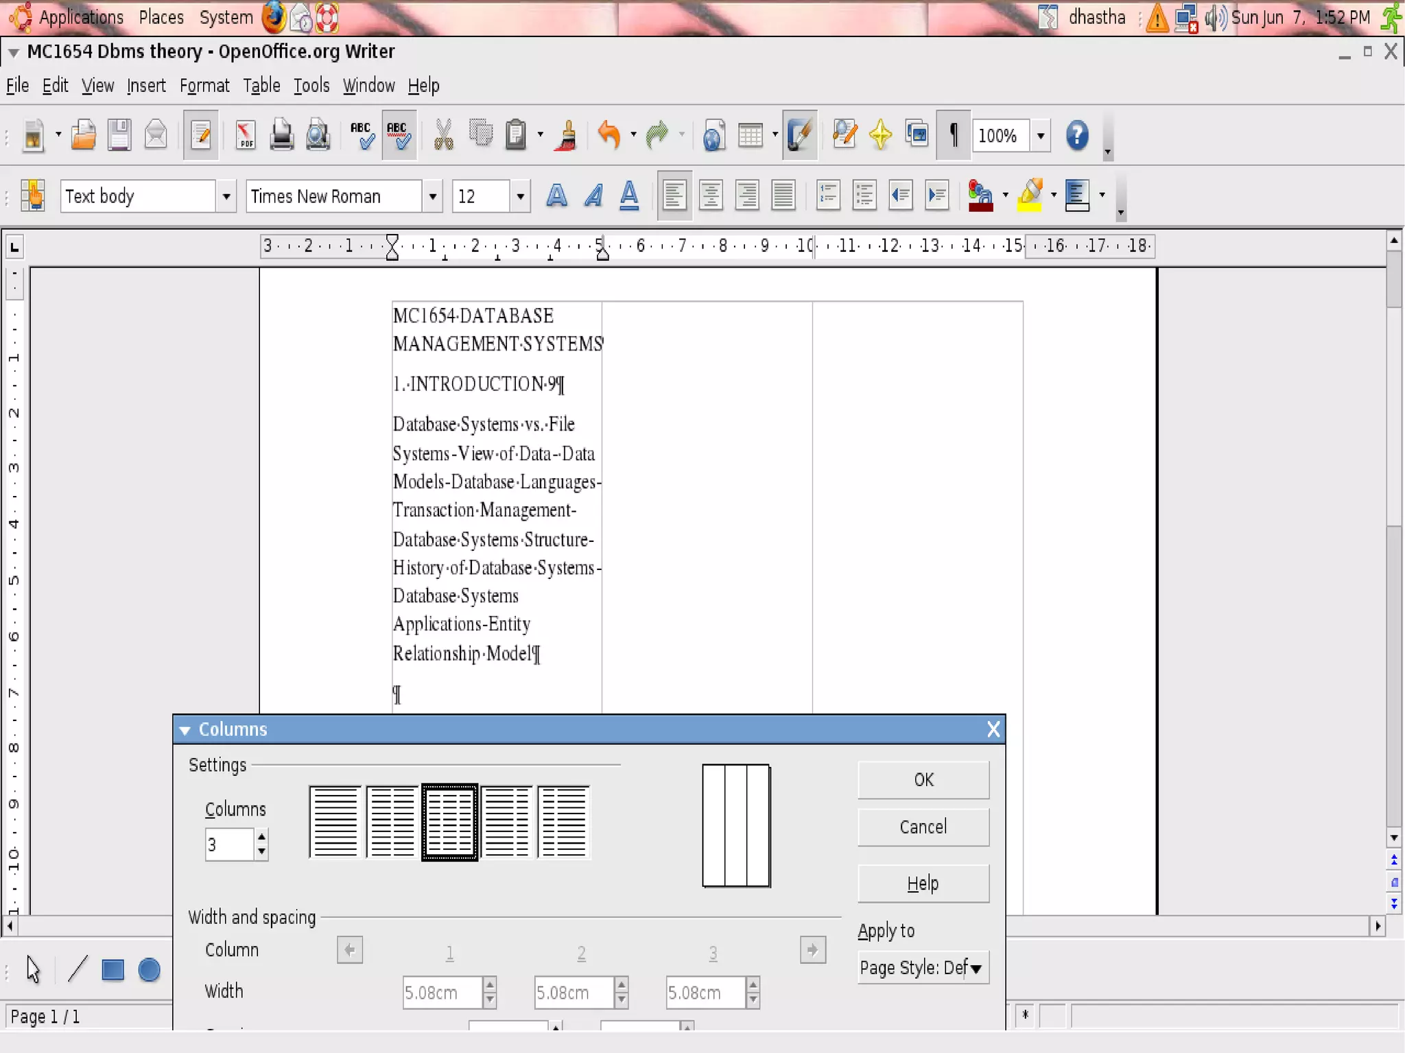This screenshot has width=1405, height=1053.
Task: Toggle Bold formatting icon
Action: 557,196
